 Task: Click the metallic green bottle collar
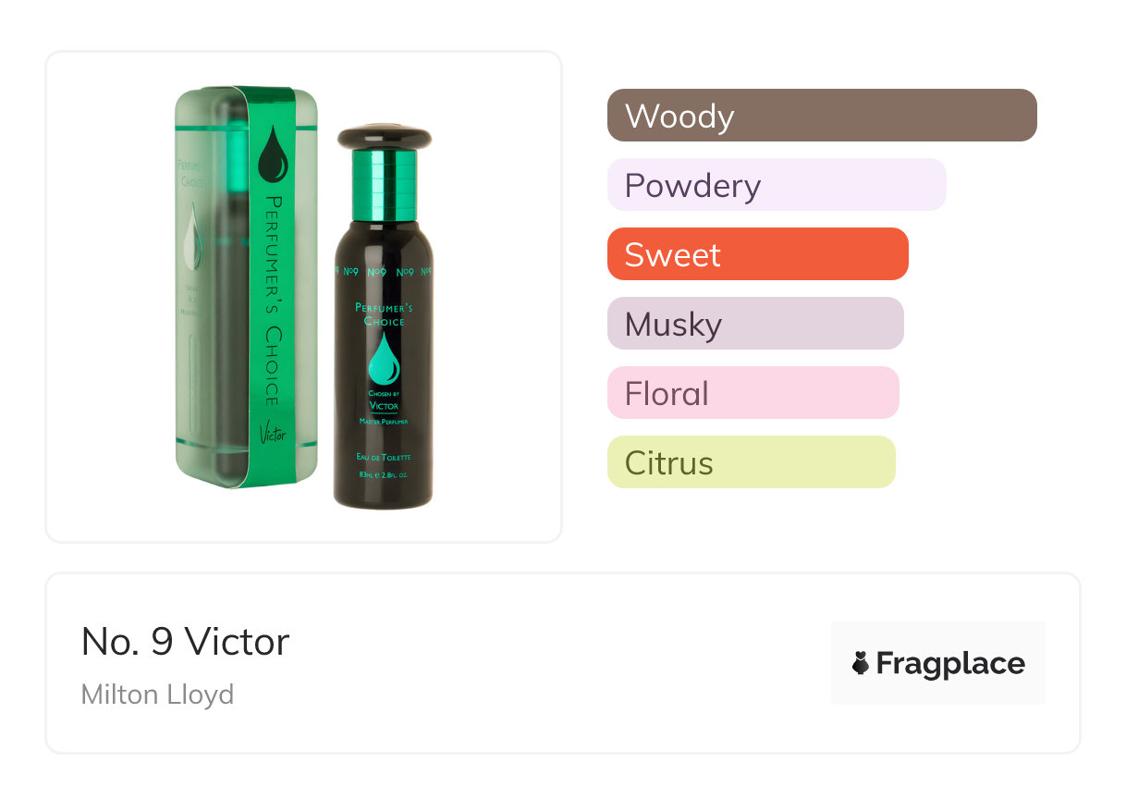pyautogui.click(x=384, y=185)
